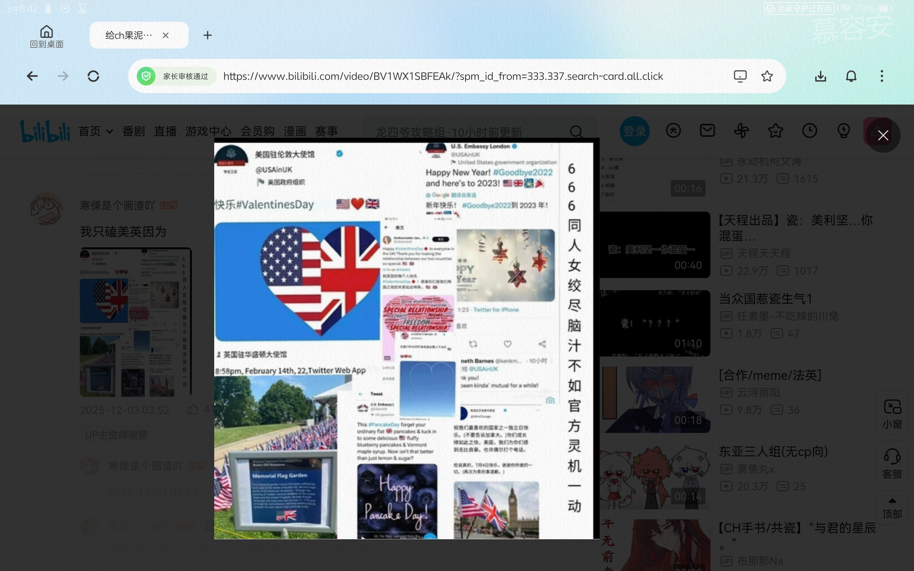This screenshot has height=571, width=914.
Task: Go back with browser back arrow
Action: [32, 76]
